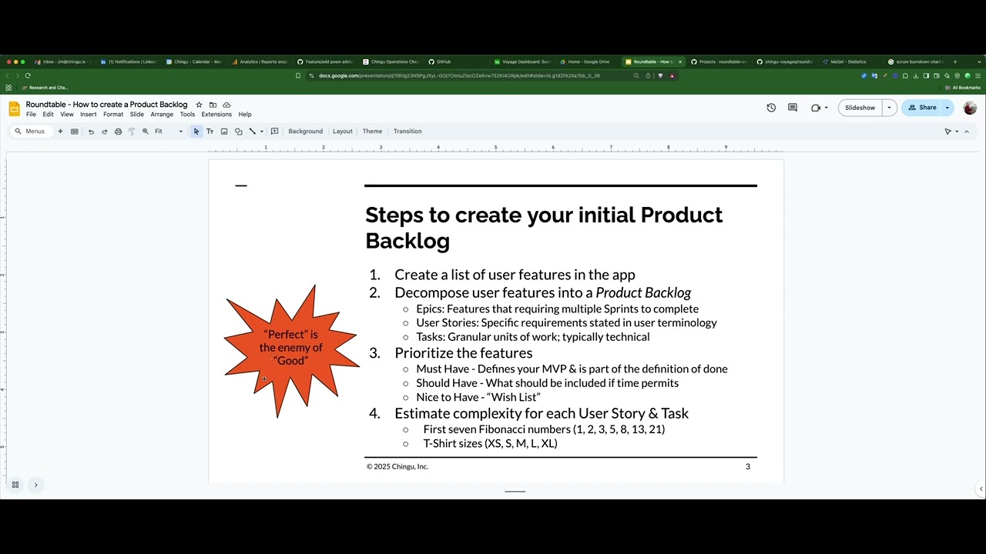Click the undo arrow

(91, 132)
